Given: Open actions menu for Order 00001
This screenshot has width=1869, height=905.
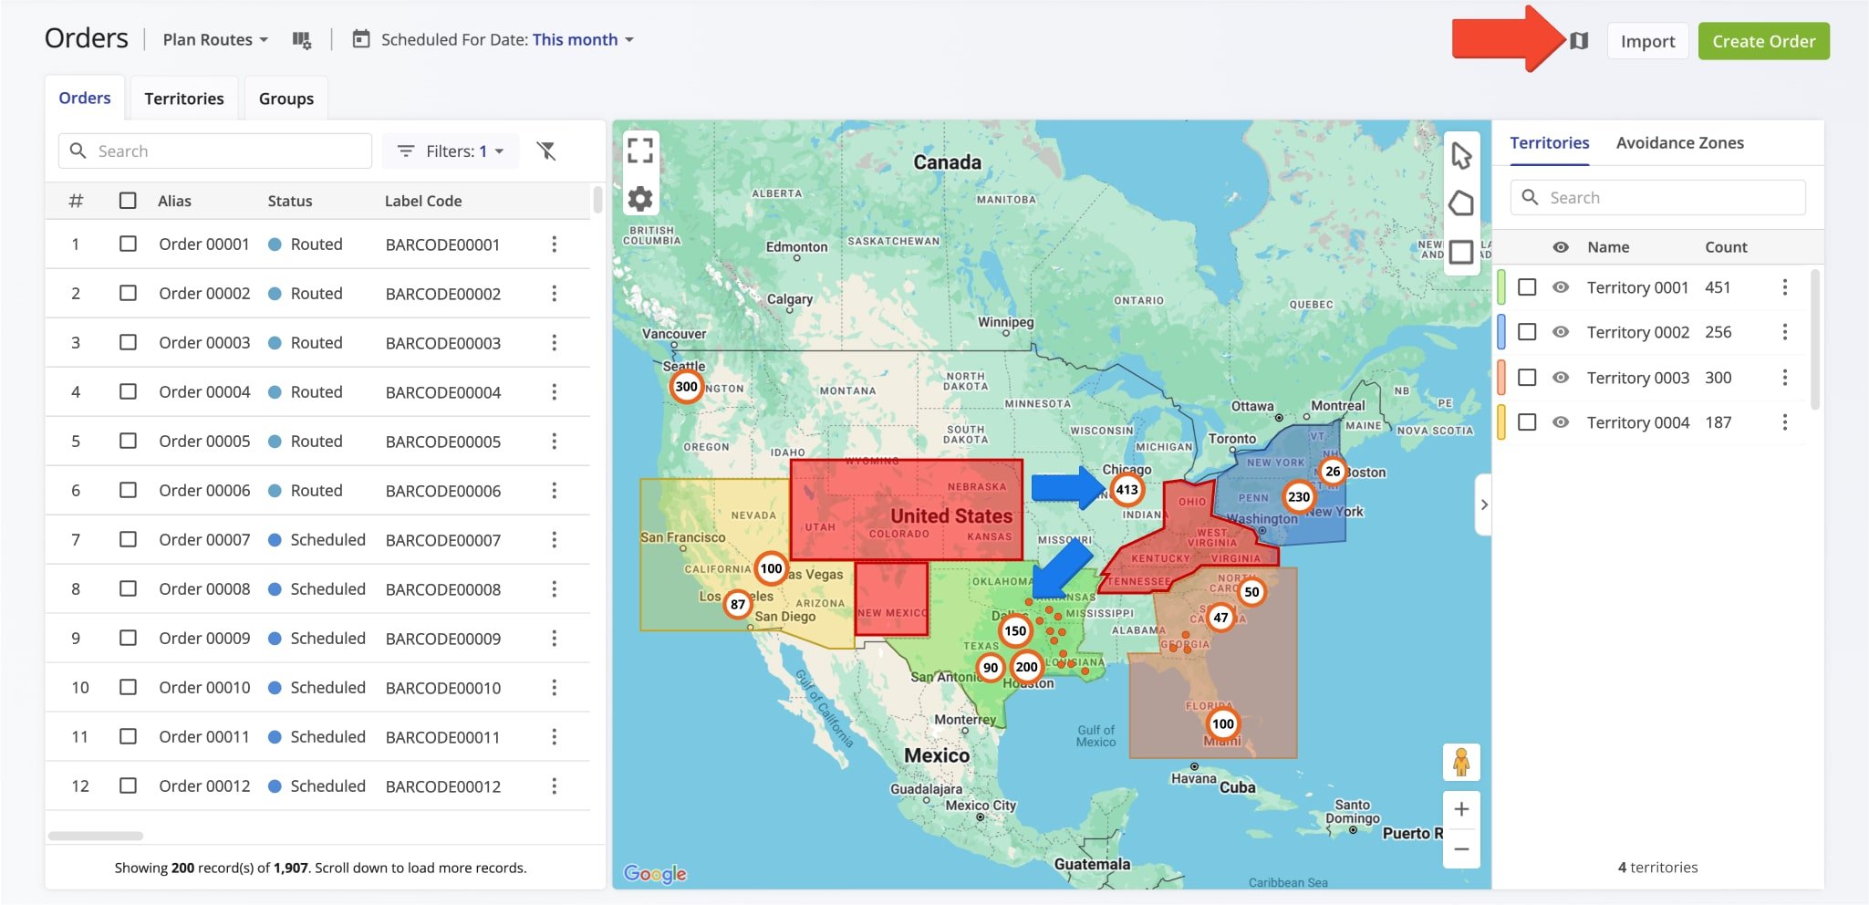Looking at the screenshot, I should pyautogui.click(x=554, y=244).
